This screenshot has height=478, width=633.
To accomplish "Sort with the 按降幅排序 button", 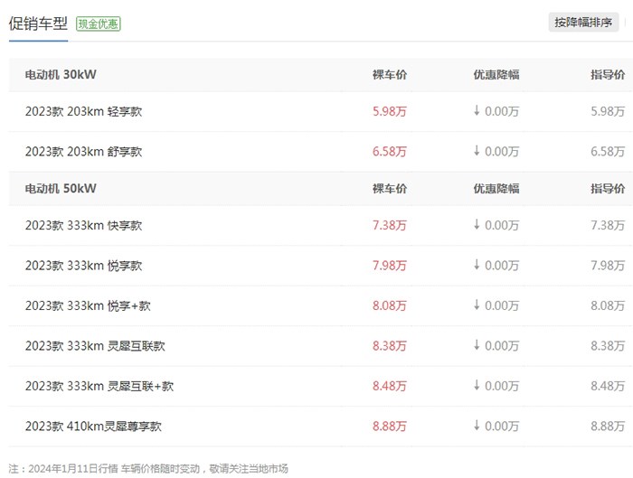I will click(583, 23).
